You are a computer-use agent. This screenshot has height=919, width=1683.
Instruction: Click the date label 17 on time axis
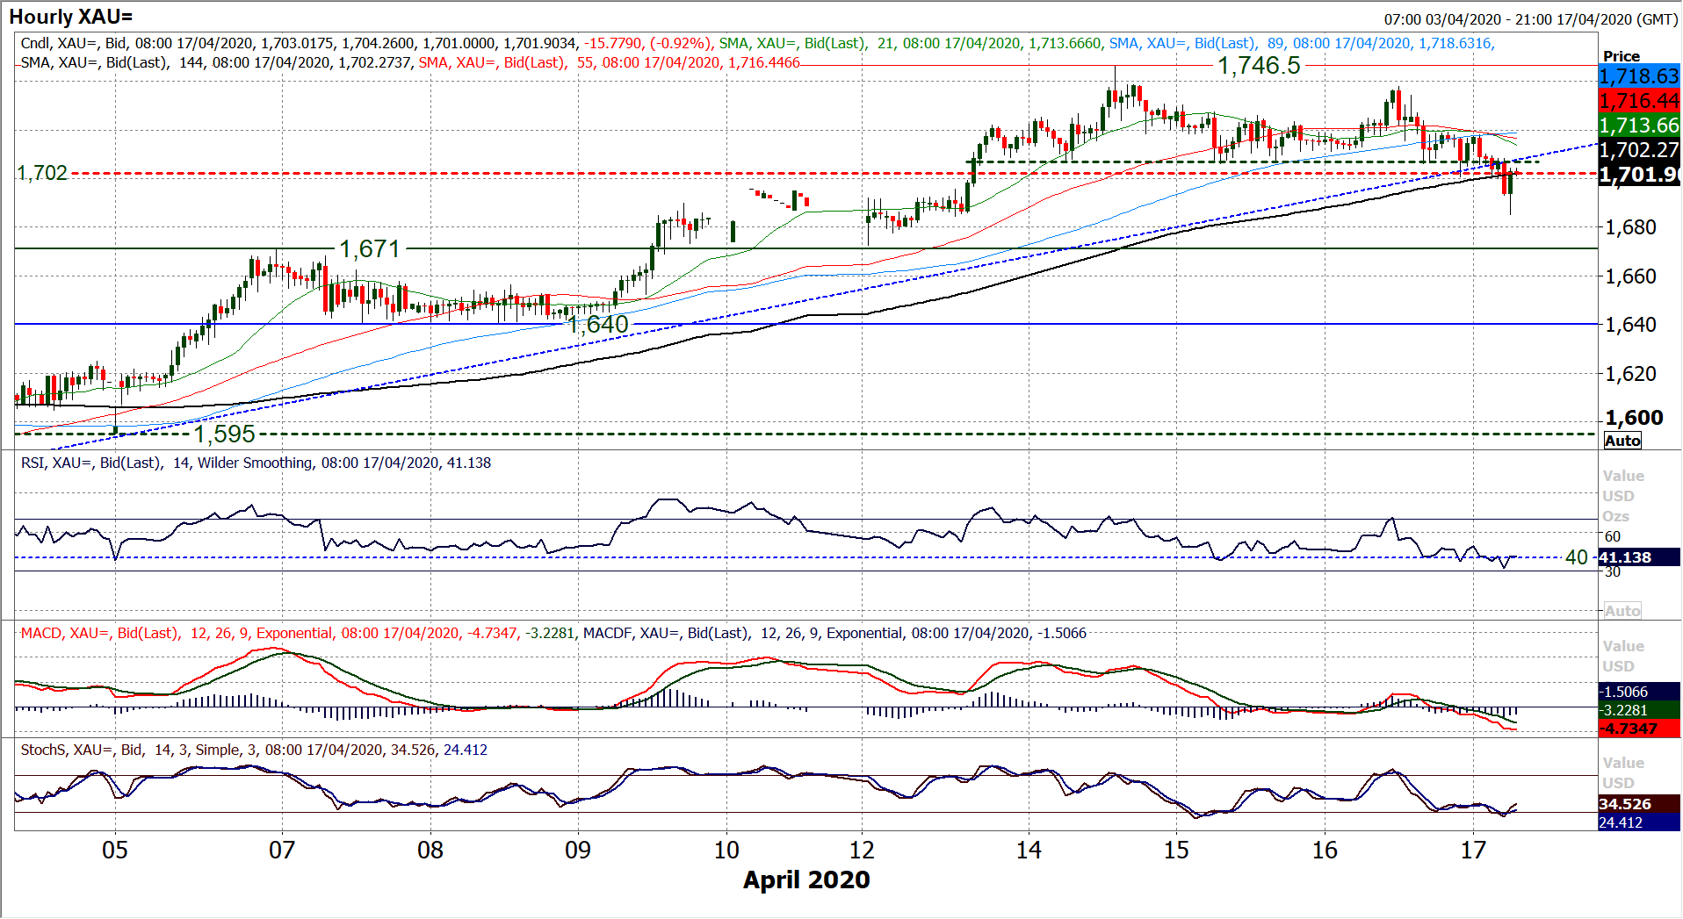point(1473,850)
